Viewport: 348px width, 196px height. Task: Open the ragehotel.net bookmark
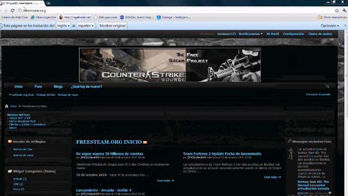75,17
